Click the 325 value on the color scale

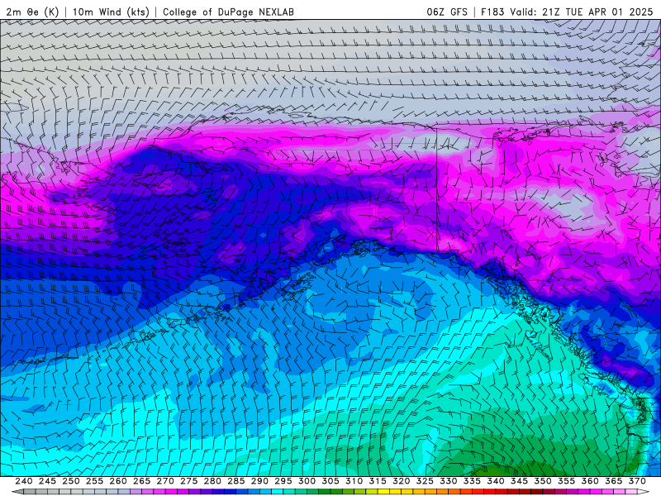coord(425,481)
